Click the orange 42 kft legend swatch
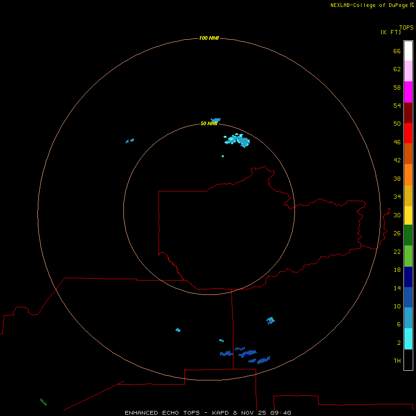The width and height of the screenshot is (416, 416). (408, 175)
